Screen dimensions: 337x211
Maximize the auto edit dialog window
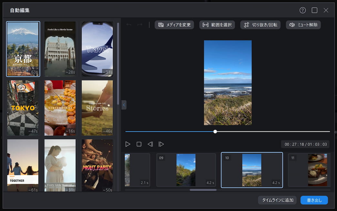coord(314,10)
